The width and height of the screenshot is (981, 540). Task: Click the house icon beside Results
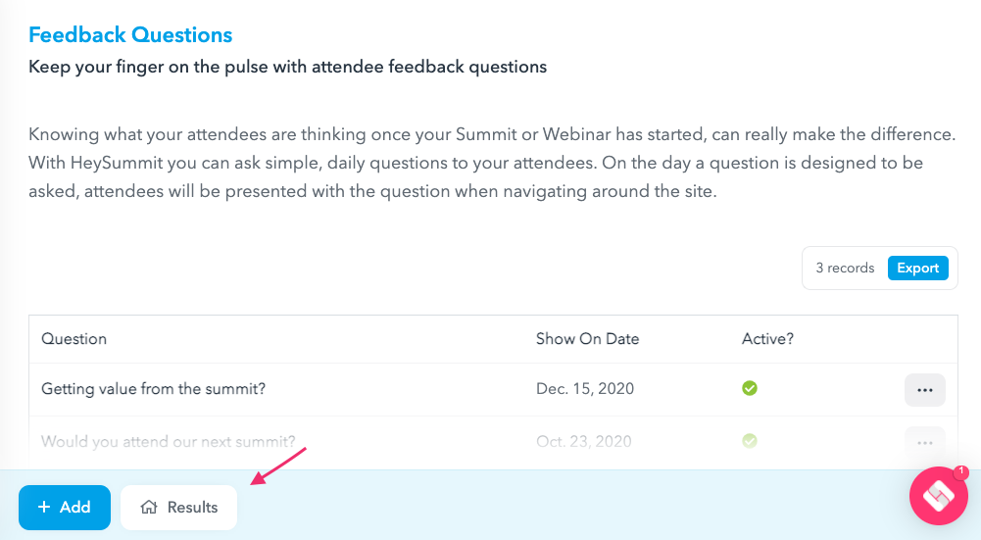149,507
